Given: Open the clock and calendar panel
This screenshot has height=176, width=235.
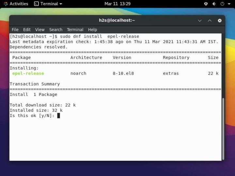Looking at the screenshot, I should tap(117, 4).
